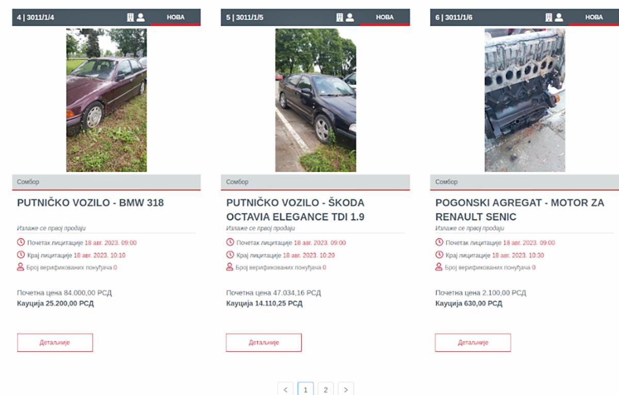Screen dimensions: 619x395
Task: Open Детаљније for Škoda Octavia
Action: coord(264,342)
